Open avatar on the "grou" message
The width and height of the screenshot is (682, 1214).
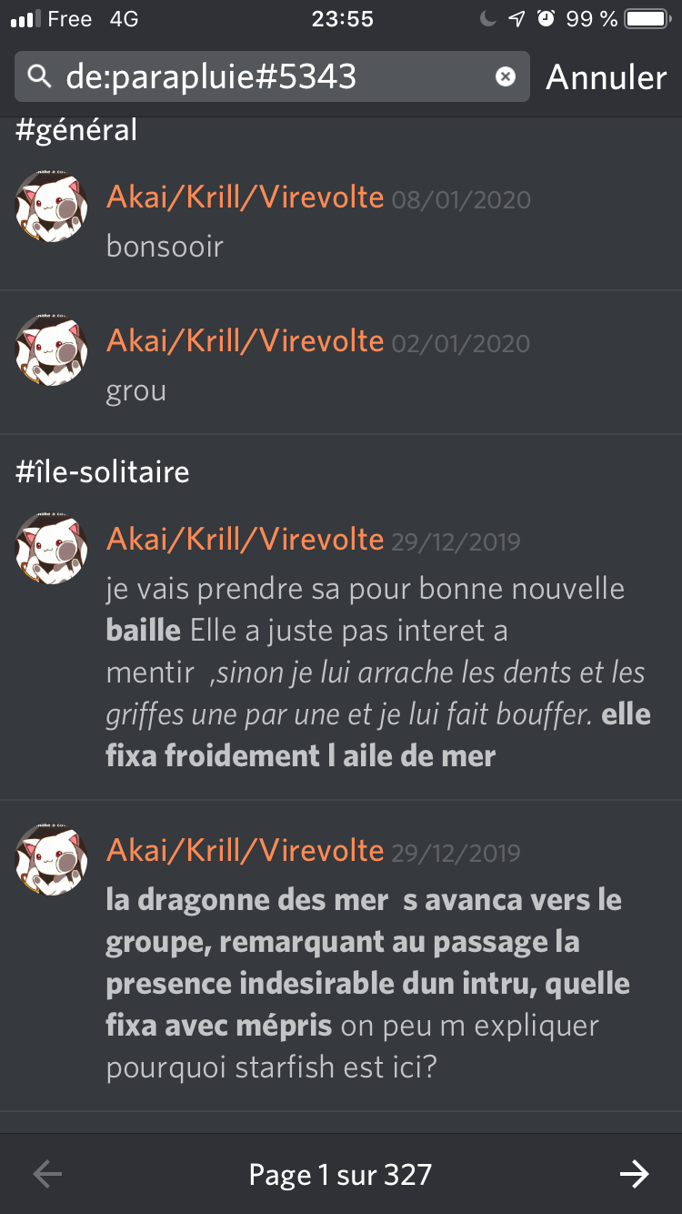point(52,350)
